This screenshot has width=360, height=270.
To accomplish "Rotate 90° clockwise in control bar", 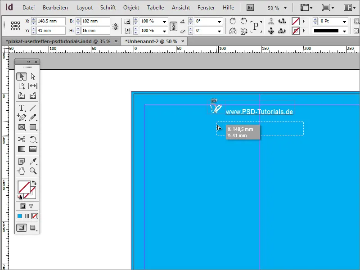I will [233, 21].
